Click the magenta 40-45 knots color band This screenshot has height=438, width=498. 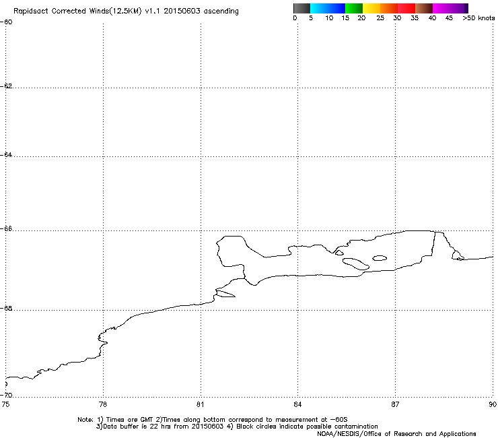pyautogui.click(x=441, y=8)
